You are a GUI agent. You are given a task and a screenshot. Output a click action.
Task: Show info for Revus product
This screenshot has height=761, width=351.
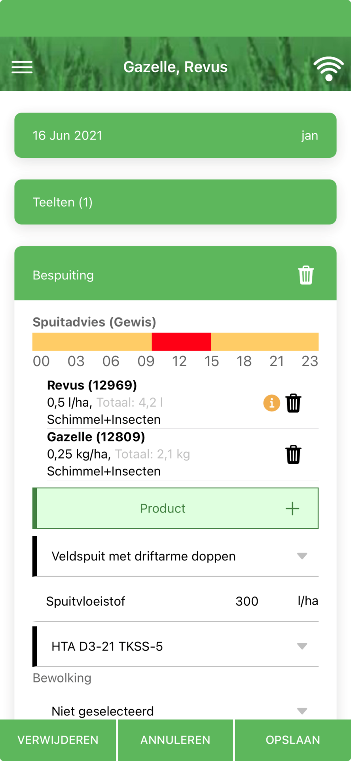271,403
